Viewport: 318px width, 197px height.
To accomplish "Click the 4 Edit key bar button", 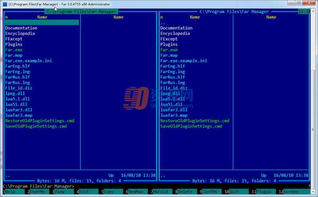I will (x=87, y=191).
